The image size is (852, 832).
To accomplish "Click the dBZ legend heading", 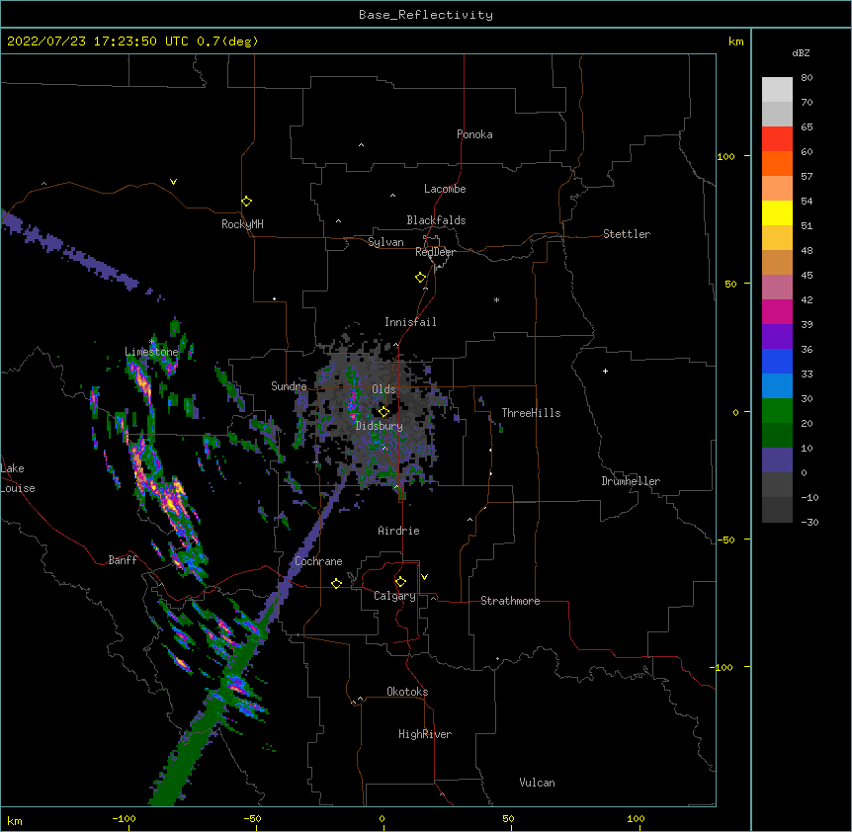I will [801, 53].
